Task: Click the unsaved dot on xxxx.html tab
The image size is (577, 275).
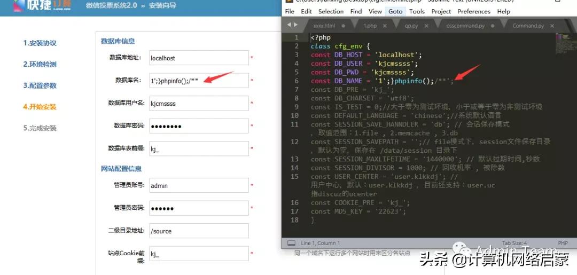Action: coord(344,26)
